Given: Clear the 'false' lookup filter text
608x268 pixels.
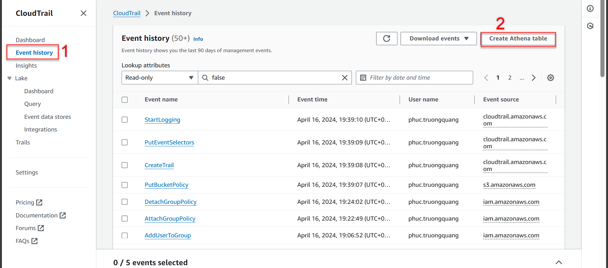Looking at the screenshot, I should [x=345, y=78].
